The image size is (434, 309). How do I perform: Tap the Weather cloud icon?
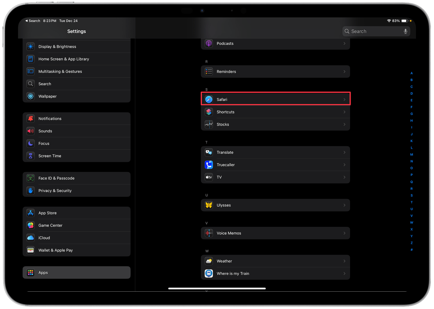[x=209, y=261]
